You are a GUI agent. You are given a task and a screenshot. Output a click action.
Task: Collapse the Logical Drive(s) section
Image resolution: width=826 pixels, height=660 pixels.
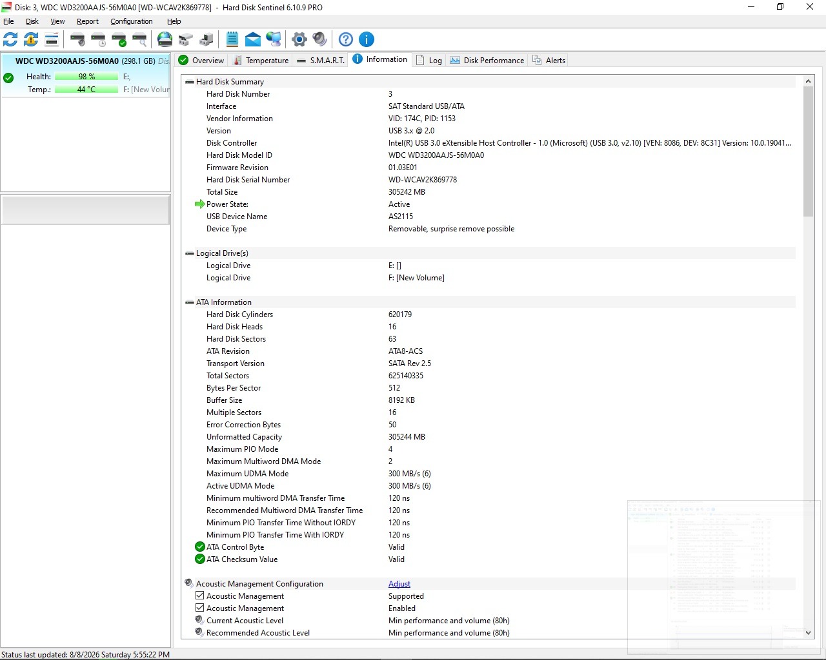(x=190, y=253)
